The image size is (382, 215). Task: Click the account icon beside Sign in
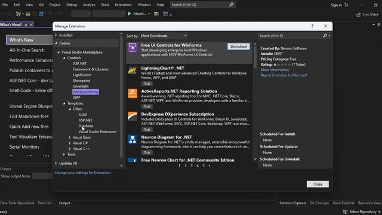tap(346, 5)
